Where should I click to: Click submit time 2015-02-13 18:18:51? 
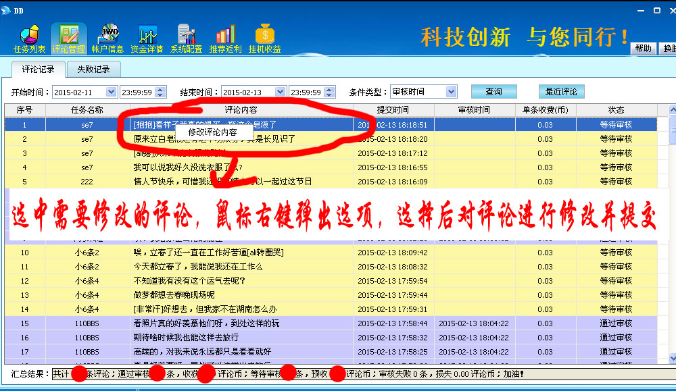[x=393, y=126]
